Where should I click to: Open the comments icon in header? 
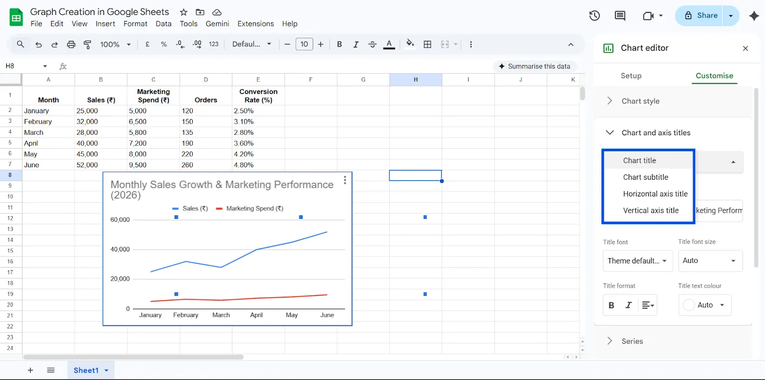pos(620,16)
